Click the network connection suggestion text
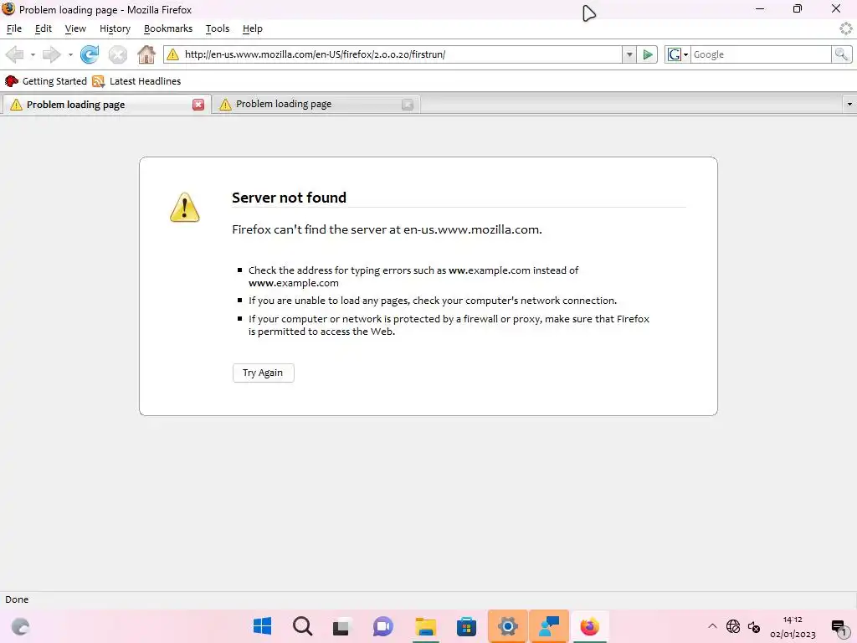This screenshot has width=857, height=643. tap(433, 301)
